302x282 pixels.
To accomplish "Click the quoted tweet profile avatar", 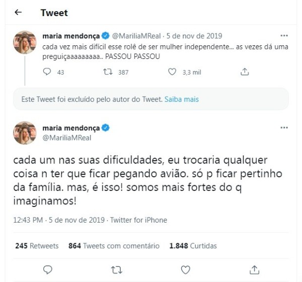I will point(25,41).
